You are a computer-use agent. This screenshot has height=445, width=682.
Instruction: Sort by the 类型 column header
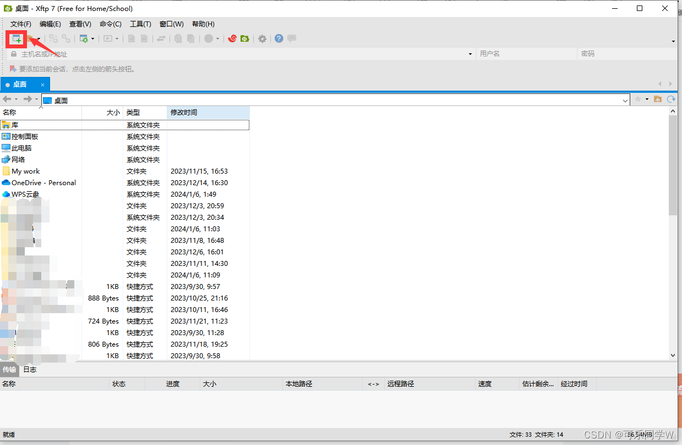coord(145,112)
